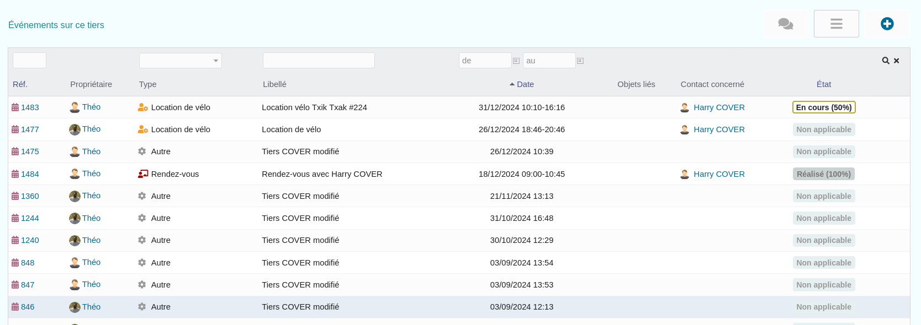
Task: Open Harry COVER contact in row 1484
Action: [x=718, y=174]
